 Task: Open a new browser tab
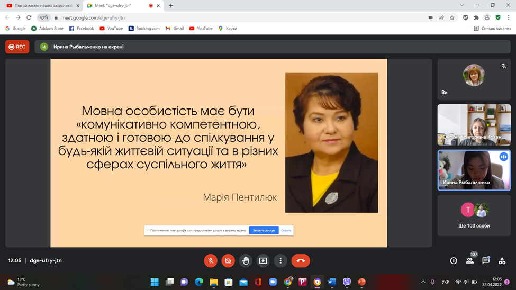click(171, 6)
